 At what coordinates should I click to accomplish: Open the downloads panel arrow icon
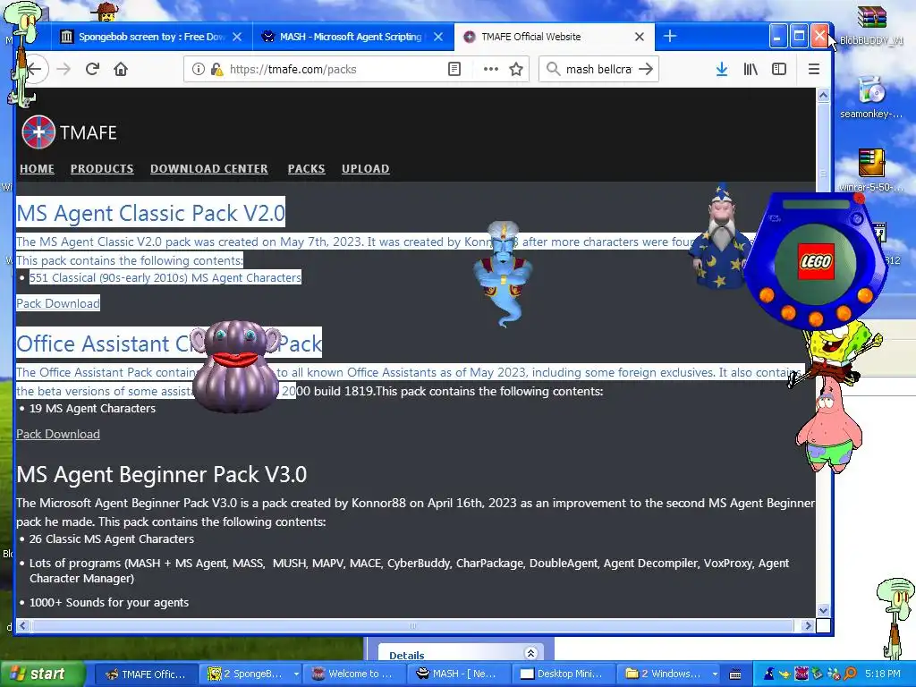coord(722,69)
